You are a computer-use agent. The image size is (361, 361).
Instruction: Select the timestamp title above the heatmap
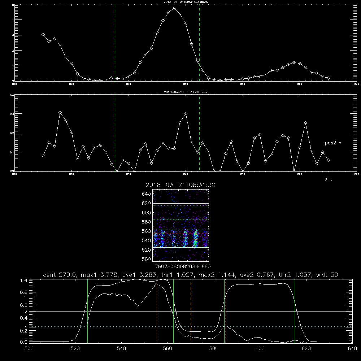tap(180, 185)
